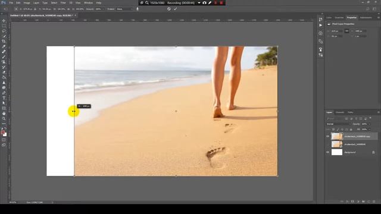The image size is (381, 214).
Task: Toggle Quick Mask mode
Action: (x=4, y=140)
